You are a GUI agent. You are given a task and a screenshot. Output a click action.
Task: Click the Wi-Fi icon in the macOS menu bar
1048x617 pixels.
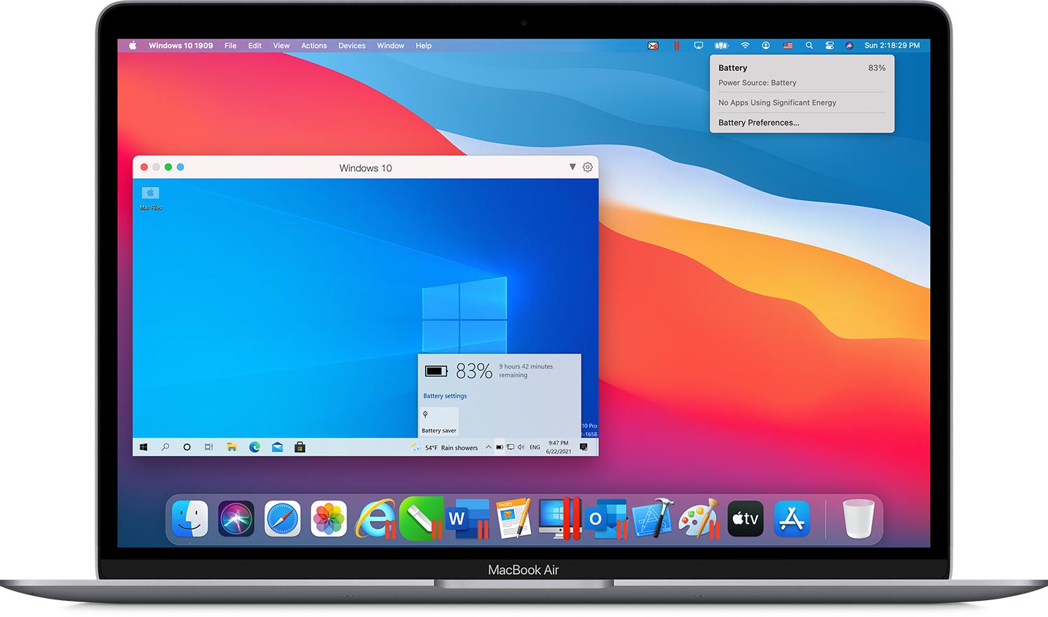745,45
